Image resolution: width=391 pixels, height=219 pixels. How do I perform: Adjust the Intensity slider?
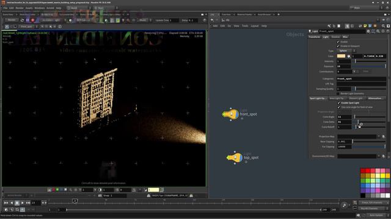coord(369,61)
